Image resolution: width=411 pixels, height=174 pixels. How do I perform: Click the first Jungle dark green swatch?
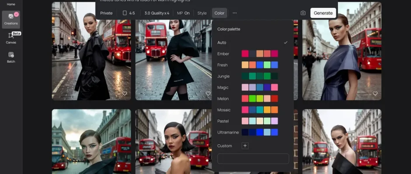[245, 76]
